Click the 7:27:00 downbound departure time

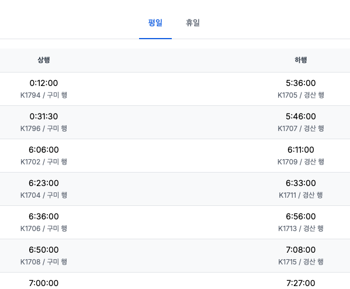301,283
